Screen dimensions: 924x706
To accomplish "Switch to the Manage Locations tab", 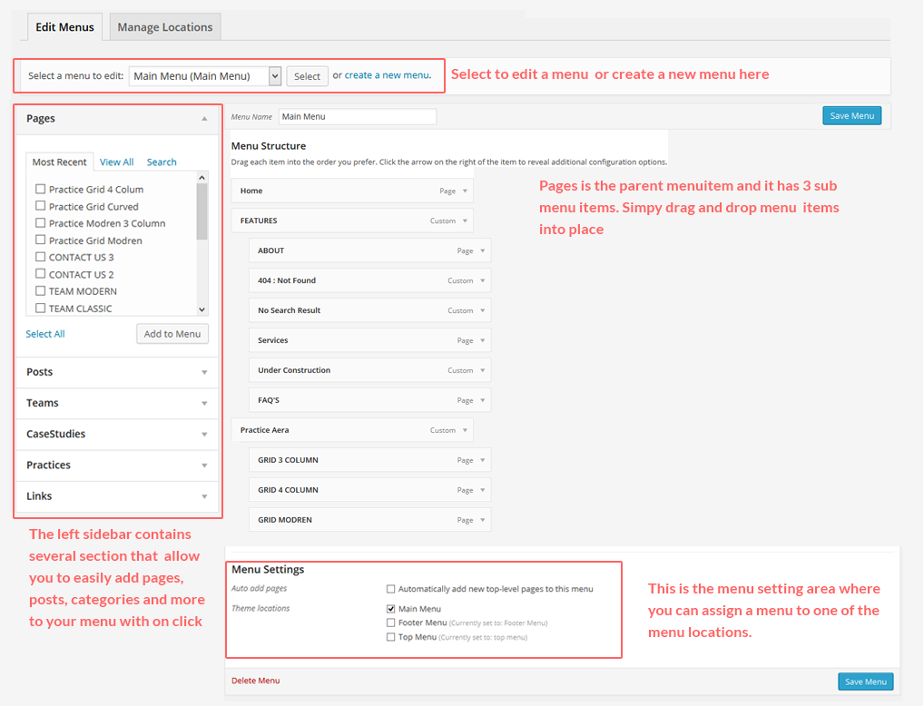I will pyautogui.click(x=165, y=27).
